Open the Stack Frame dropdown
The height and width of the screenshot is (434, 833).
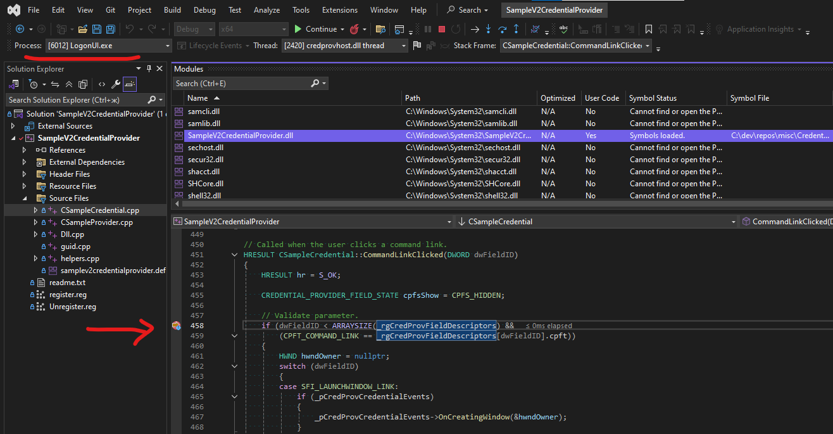[x=576, y=46]
